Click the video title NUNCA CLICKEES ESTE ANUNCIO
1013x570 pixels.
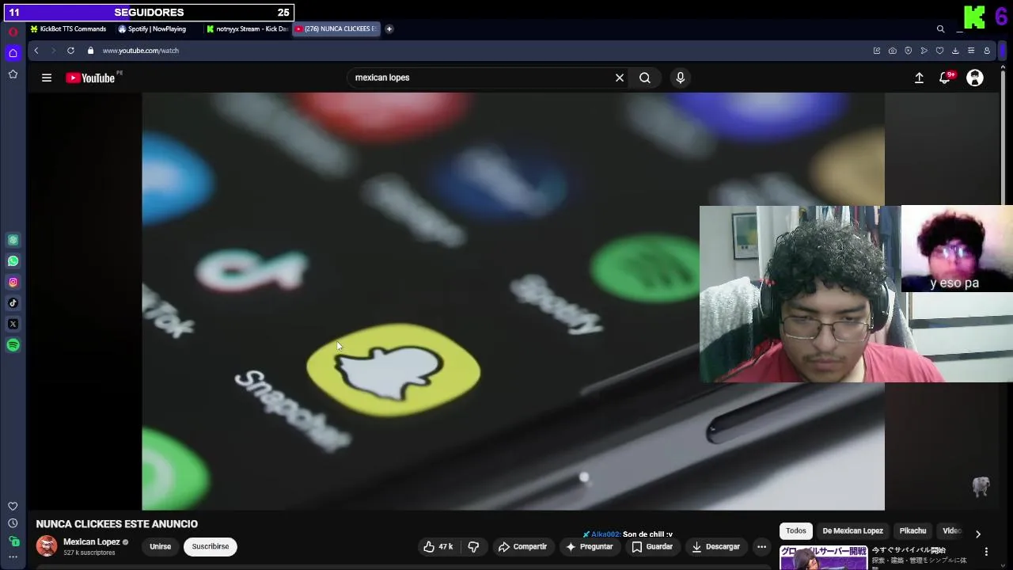tap(116, 524)
